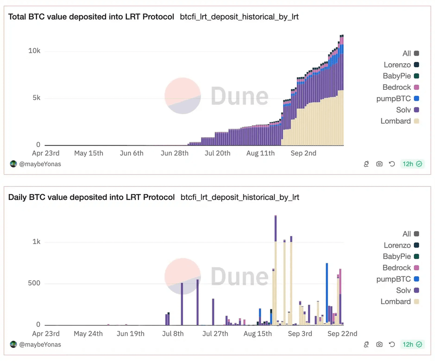Click the refresh icon in bottom chart
The image size is (435, 361).
point(392,344)
